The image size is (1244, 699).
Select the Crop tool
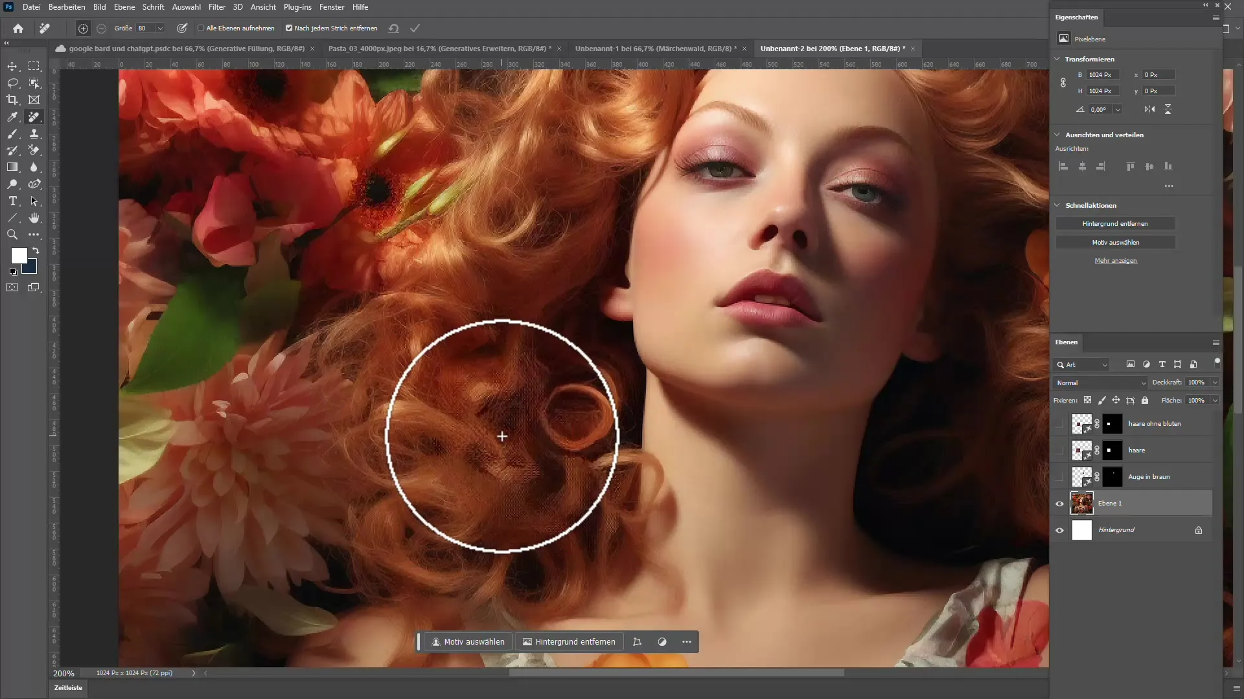coord(12,100)
